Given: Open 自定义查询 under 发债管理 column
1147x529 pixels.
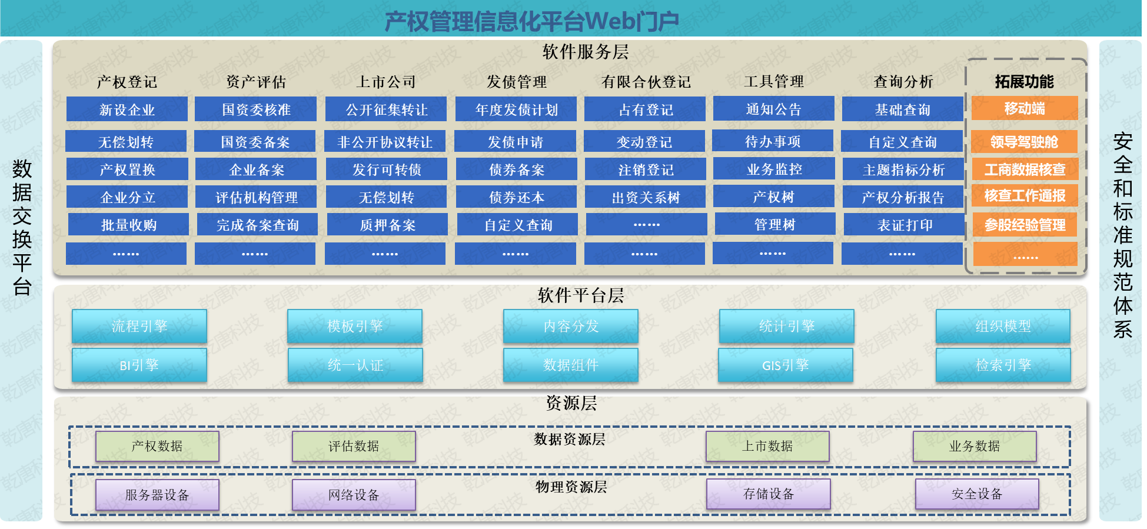Looking at the screenshot, I should coord(518,225).
